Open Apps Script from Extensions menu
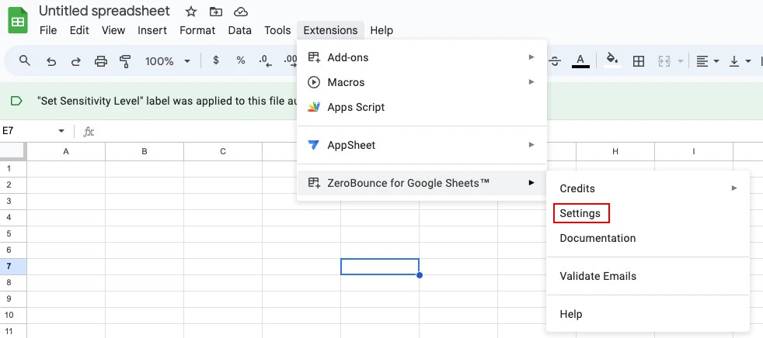This screenshot has height=338, width=763. coord(356,107)
